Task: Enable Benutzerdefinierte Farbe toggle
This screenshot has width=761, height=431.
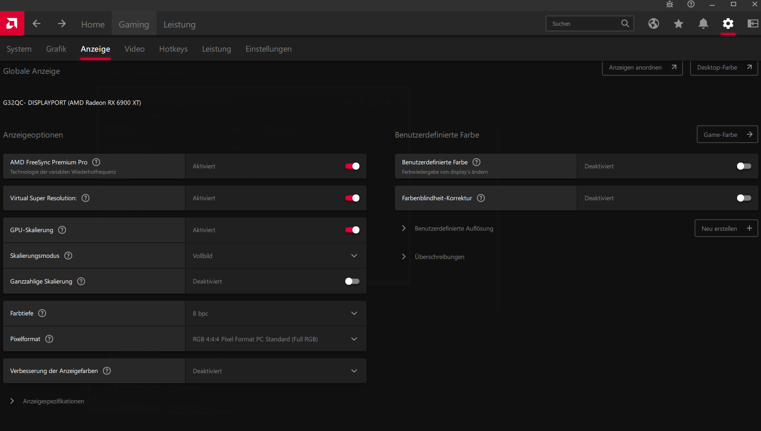Action: pyautogui.click(x=744, y=166)
